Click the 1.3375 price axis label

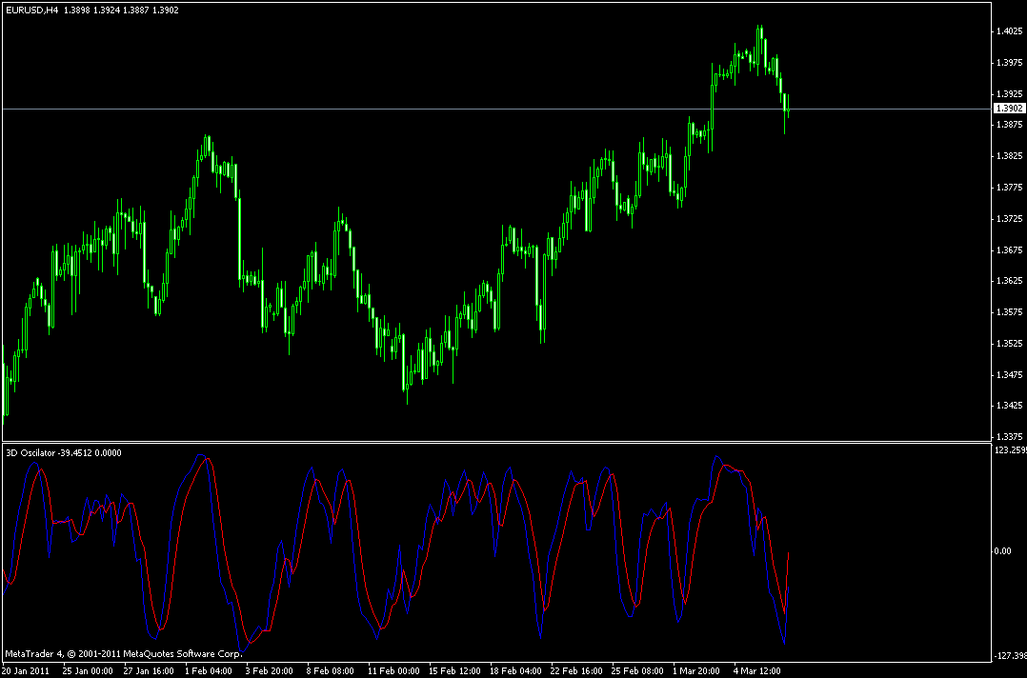pos(1009,436)
